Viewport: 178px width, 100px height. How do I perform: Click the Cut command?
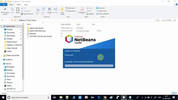(23, 8)
